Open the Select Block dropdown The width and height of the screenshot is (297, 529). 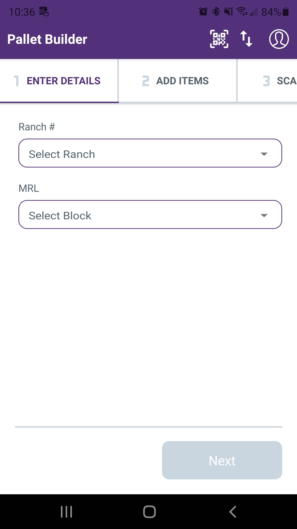point(150,215)
